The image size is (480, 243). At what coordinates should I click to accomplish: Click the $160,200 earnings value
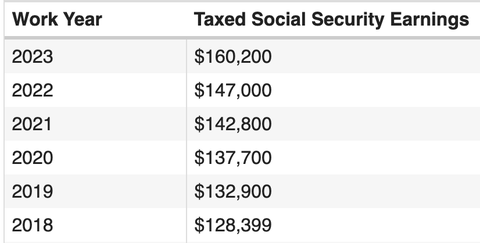233,57
